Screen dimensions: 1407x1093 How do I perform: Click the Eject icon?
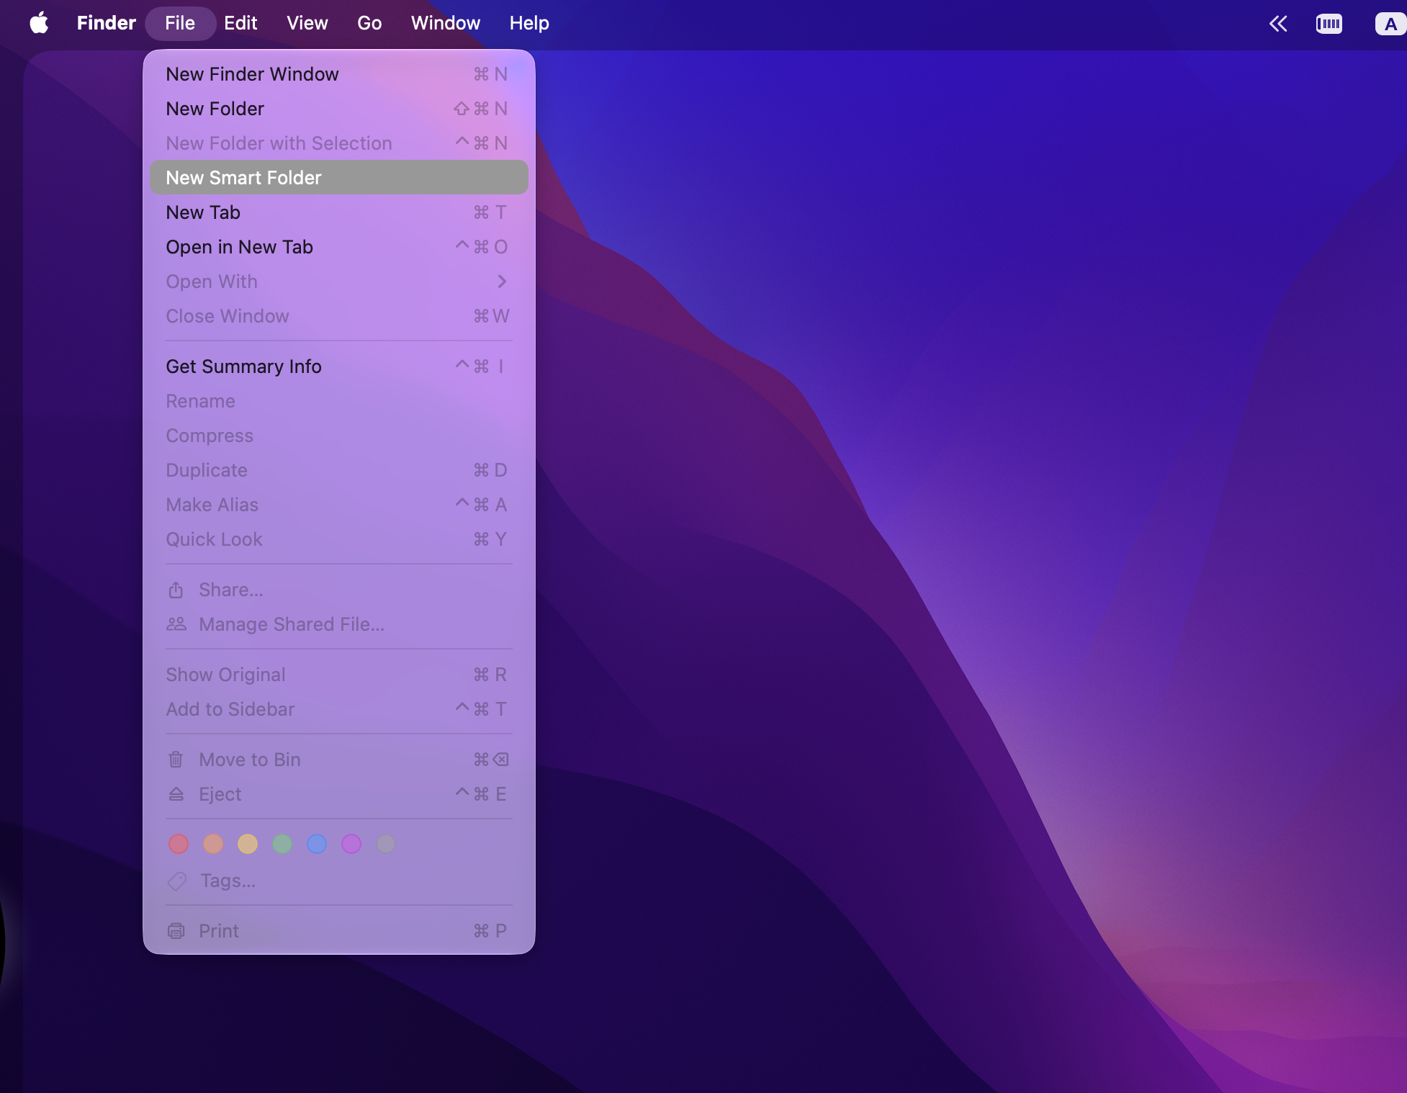tap(176, 794)
